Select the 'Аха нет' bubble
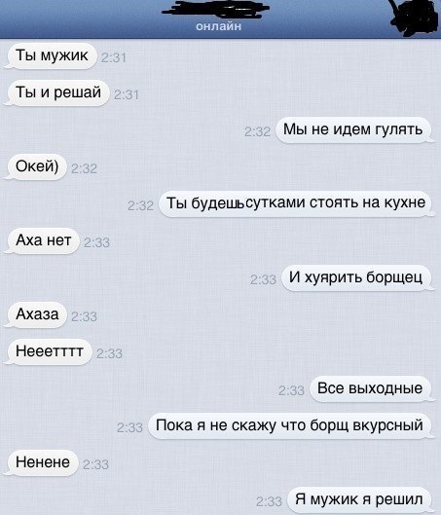This screenshot has height=515, width=441. point(43,240)
